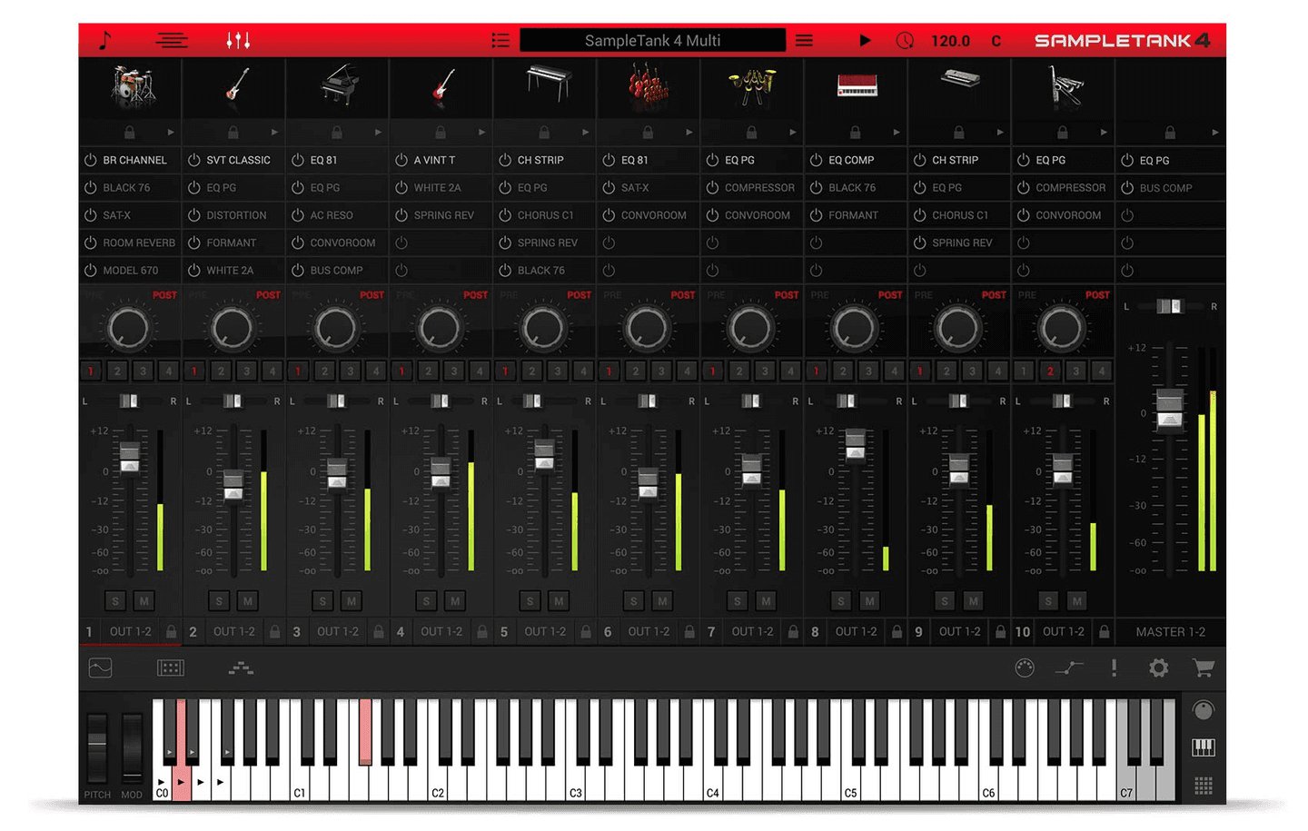Click the grand piano instrument icon

[x=341, y=85]
